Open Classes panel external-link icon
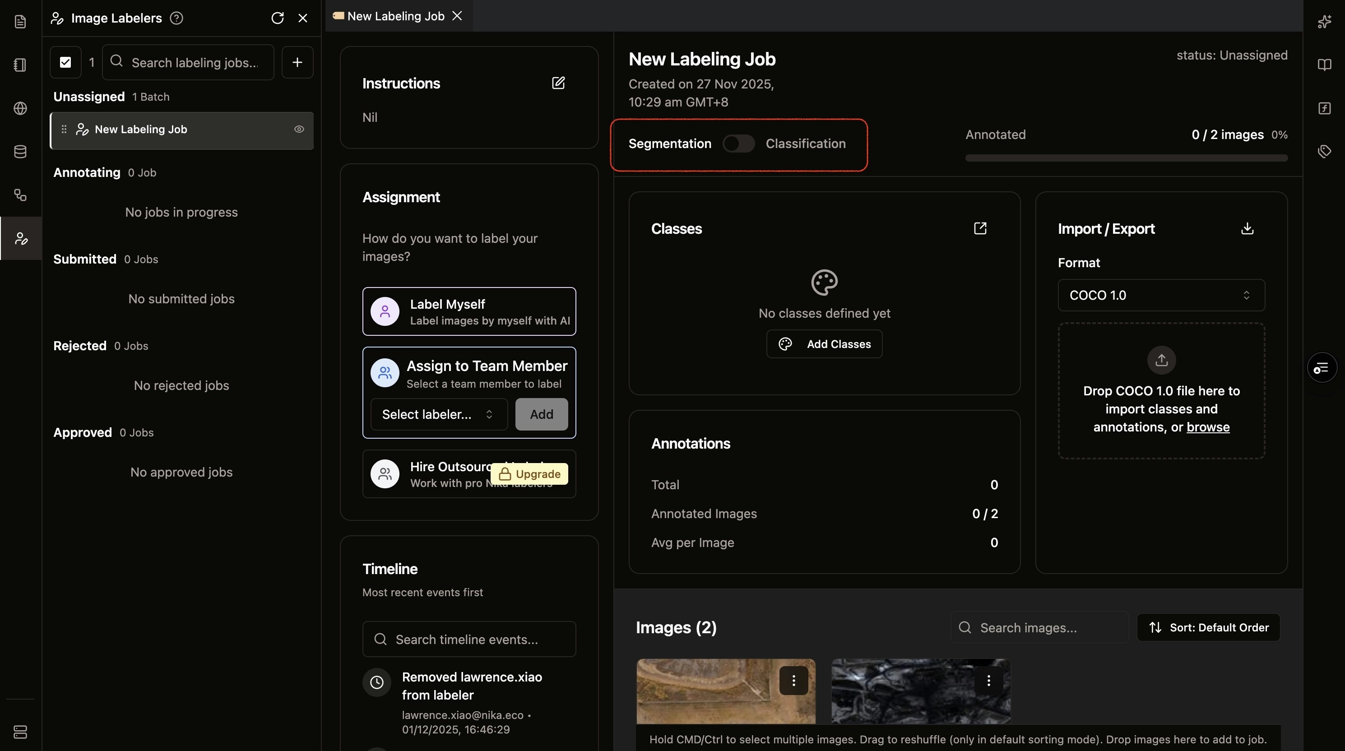Viewport: 1345px width, 751px height. point(980,228)
